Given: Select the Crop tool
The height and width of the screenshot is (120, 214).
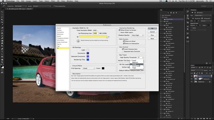Looking at the screenshot, I should [2, 22].
